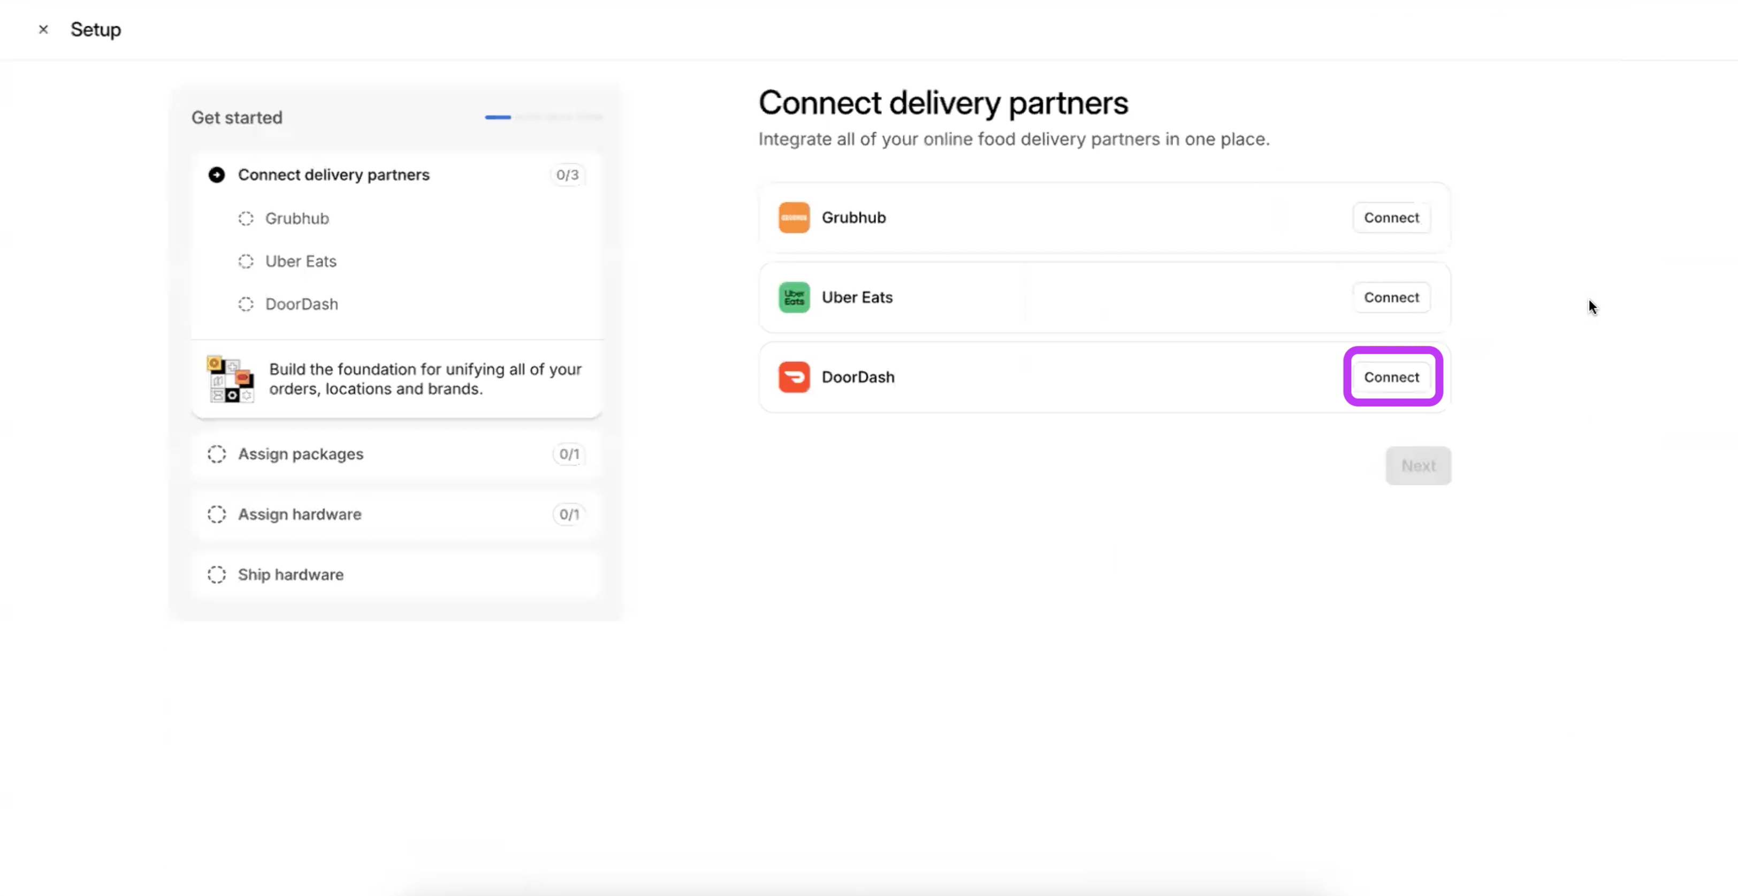Click the Uber Eats name in partner list
Viewport: 1738px width, 896px height.
click(x=857, y=298)
